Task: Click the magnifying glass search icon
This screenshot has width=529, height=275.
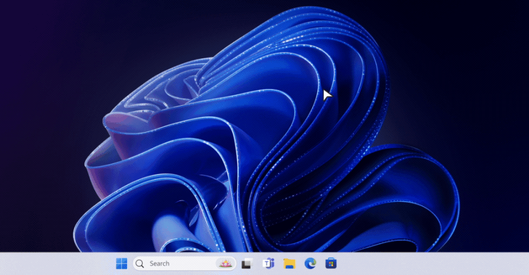Action: coord(140,263)
